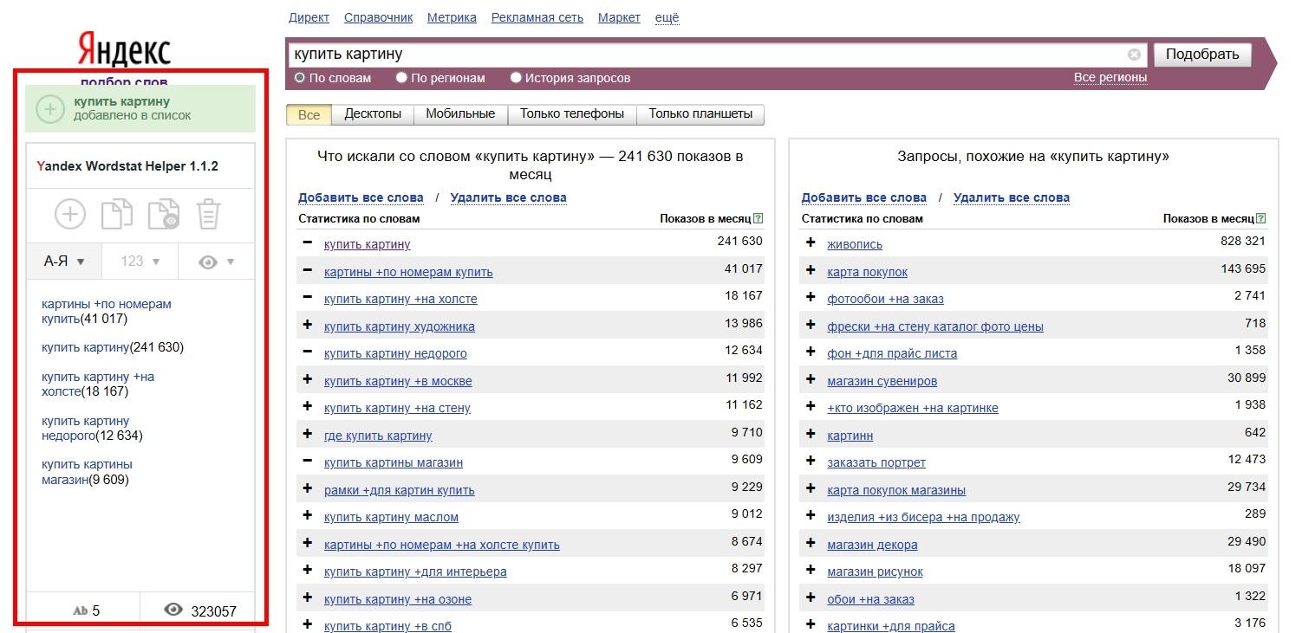Open the 'Все регионы' region selector

point(1110,78)
